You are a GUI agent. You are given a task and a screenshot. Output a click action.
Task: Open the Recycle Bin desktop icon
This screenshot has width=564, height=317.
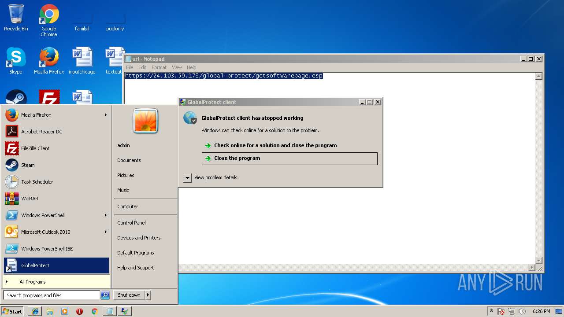[x=16, y=18]
